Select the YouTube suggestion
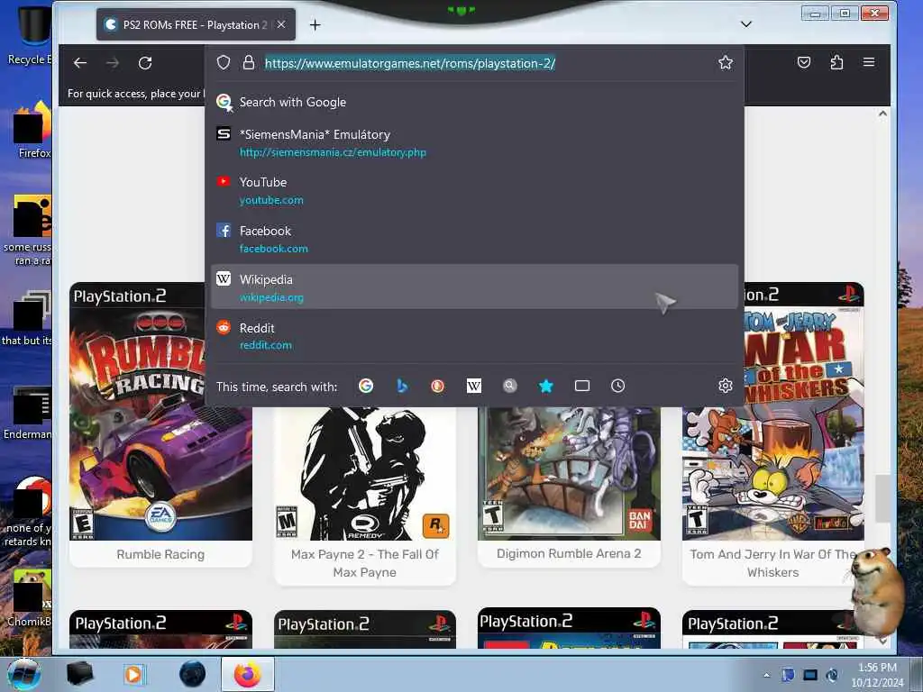 point(474,191)
